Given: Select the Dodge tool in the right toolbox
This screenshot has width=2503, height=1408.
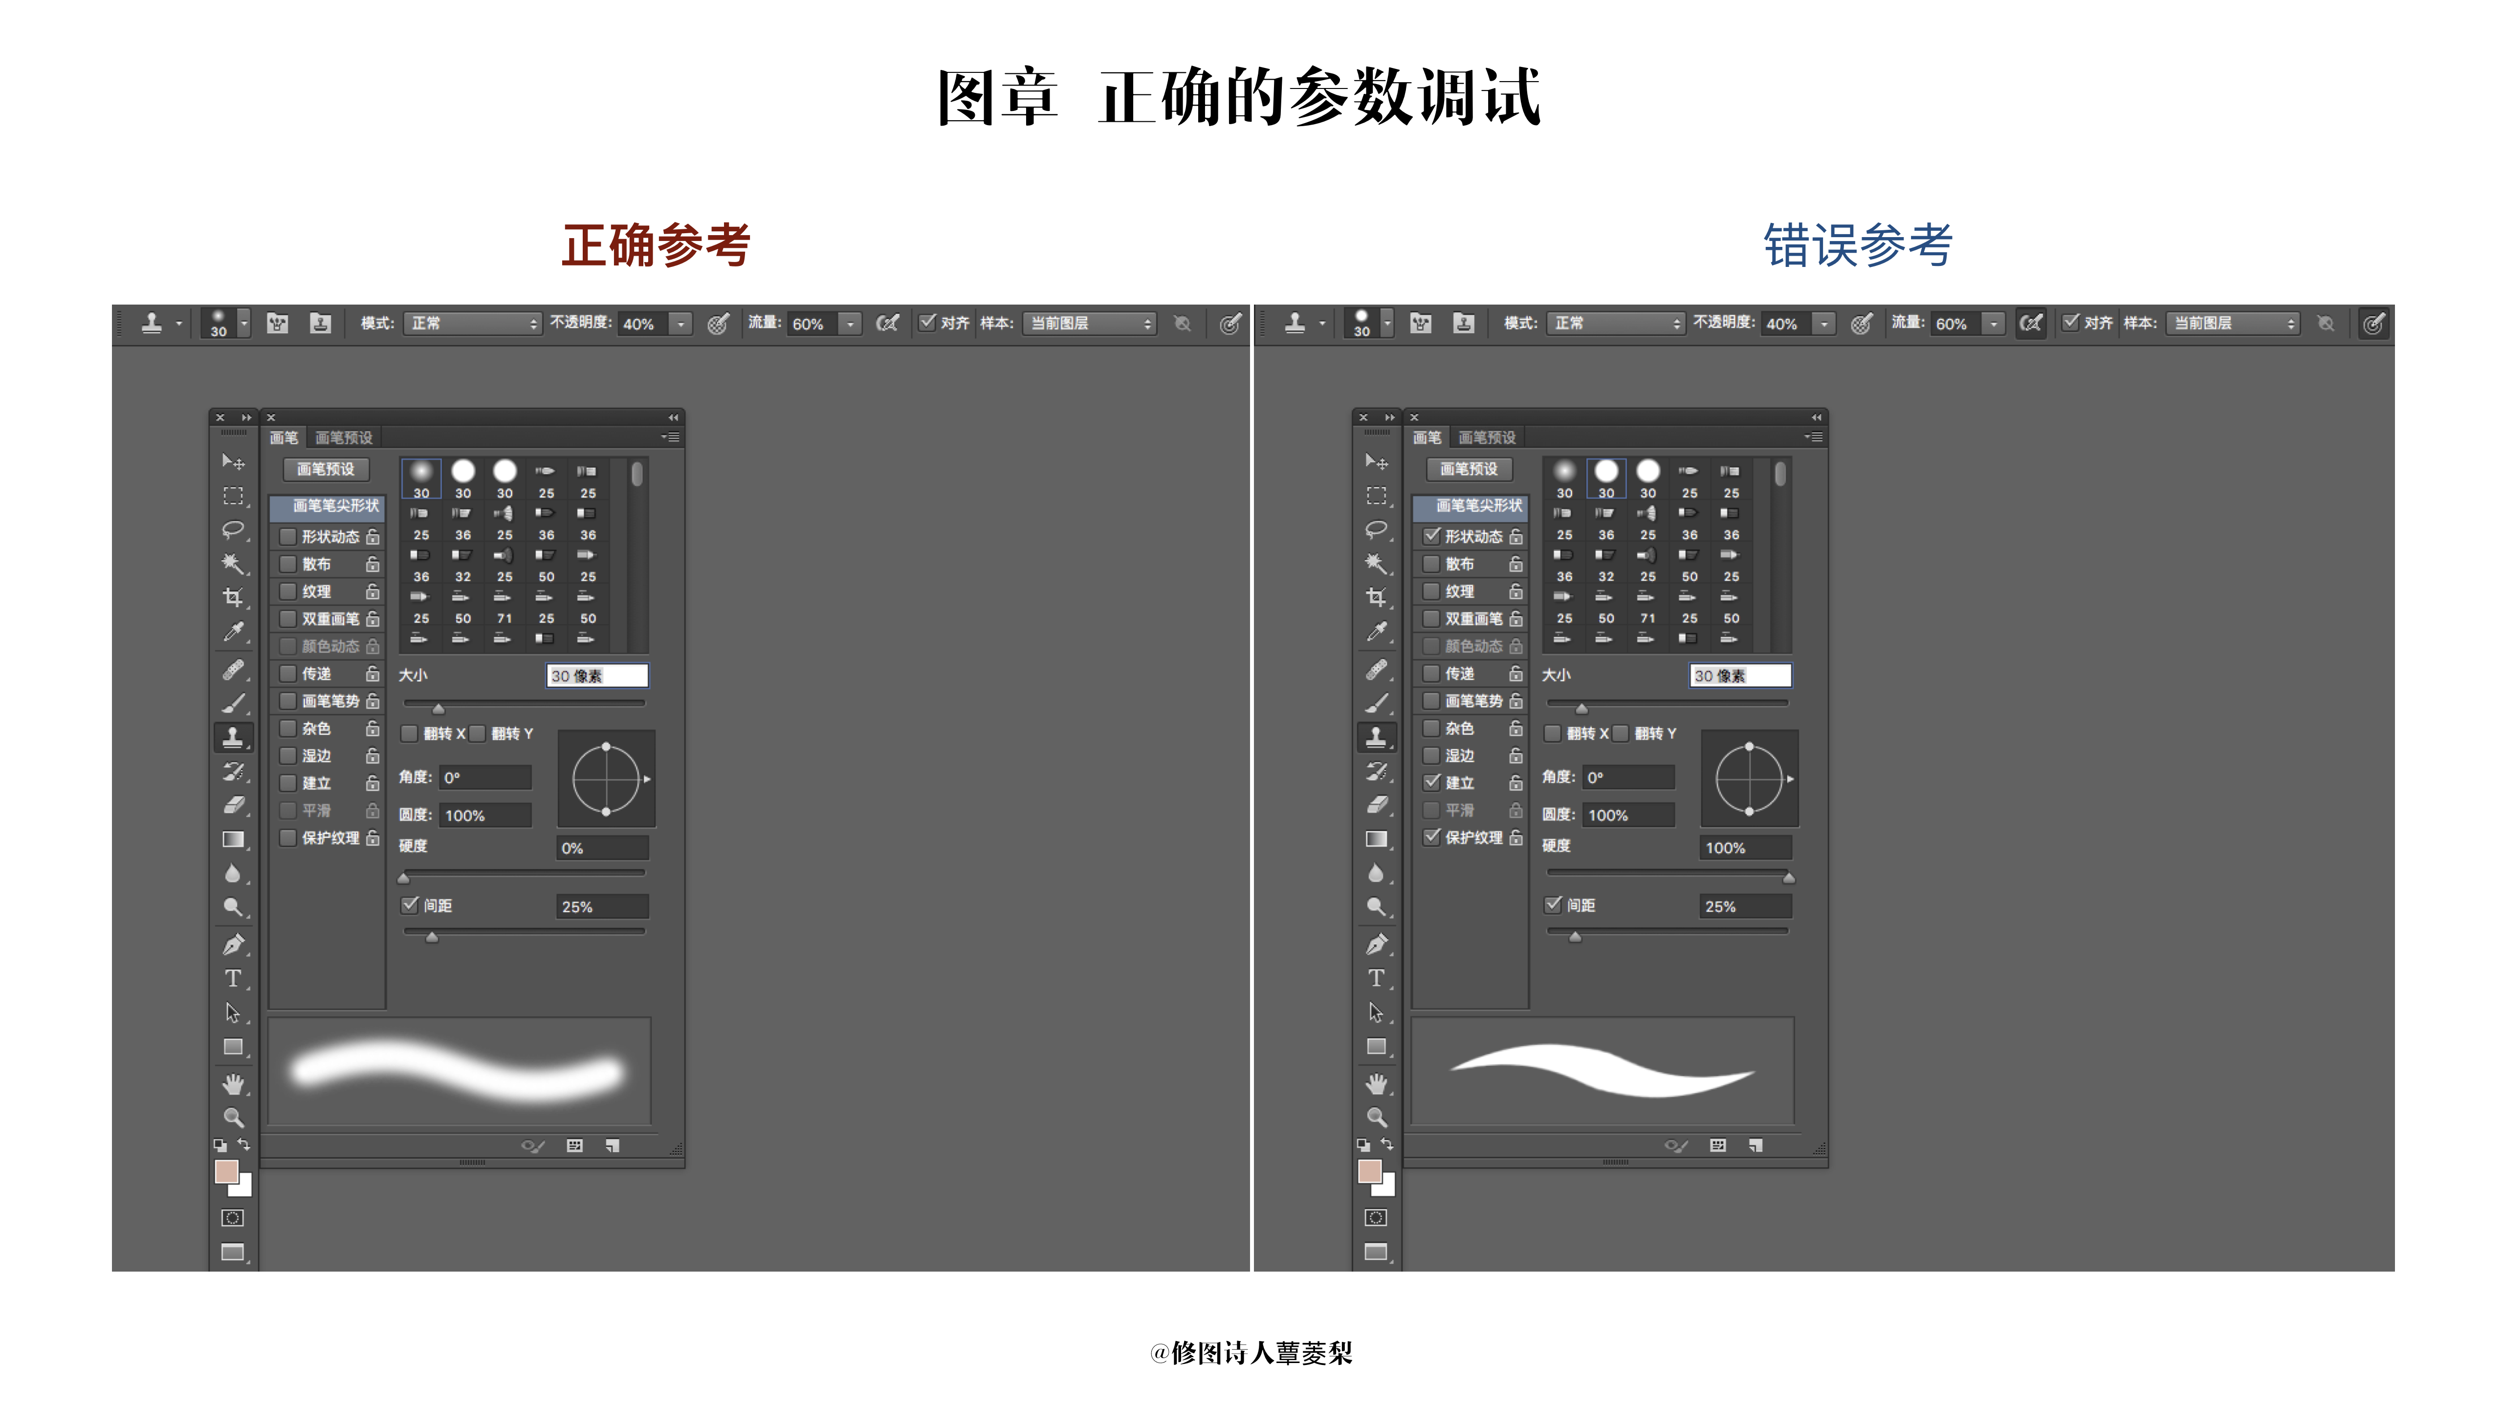Looking at the screenshot, I should tap(1376, 907).
